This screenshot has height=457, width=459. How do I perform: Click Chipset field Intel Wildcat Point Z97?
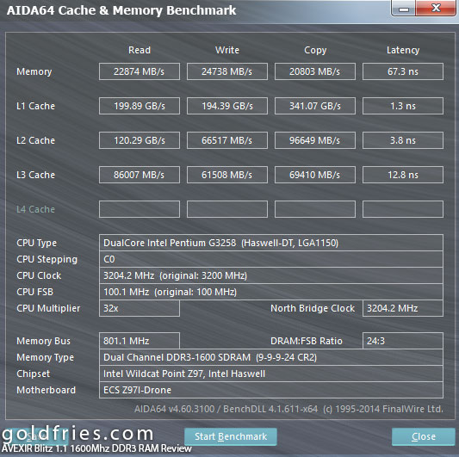(x=271, y=374)
